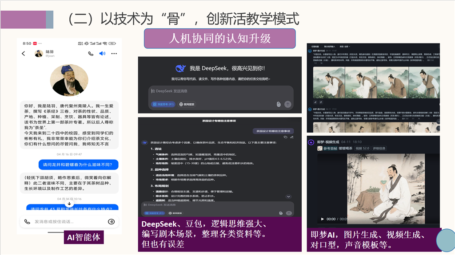Tap the scroll-to-bottom down-arrow in the chat
455x255 pixels.
pos(69,204)
